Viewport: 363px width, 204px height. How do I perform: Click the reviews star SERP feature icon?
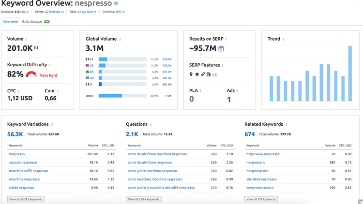[x=197, y=74]
